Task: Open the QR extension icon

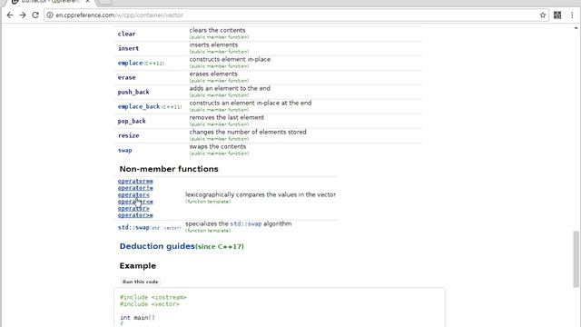Action: 557,15
